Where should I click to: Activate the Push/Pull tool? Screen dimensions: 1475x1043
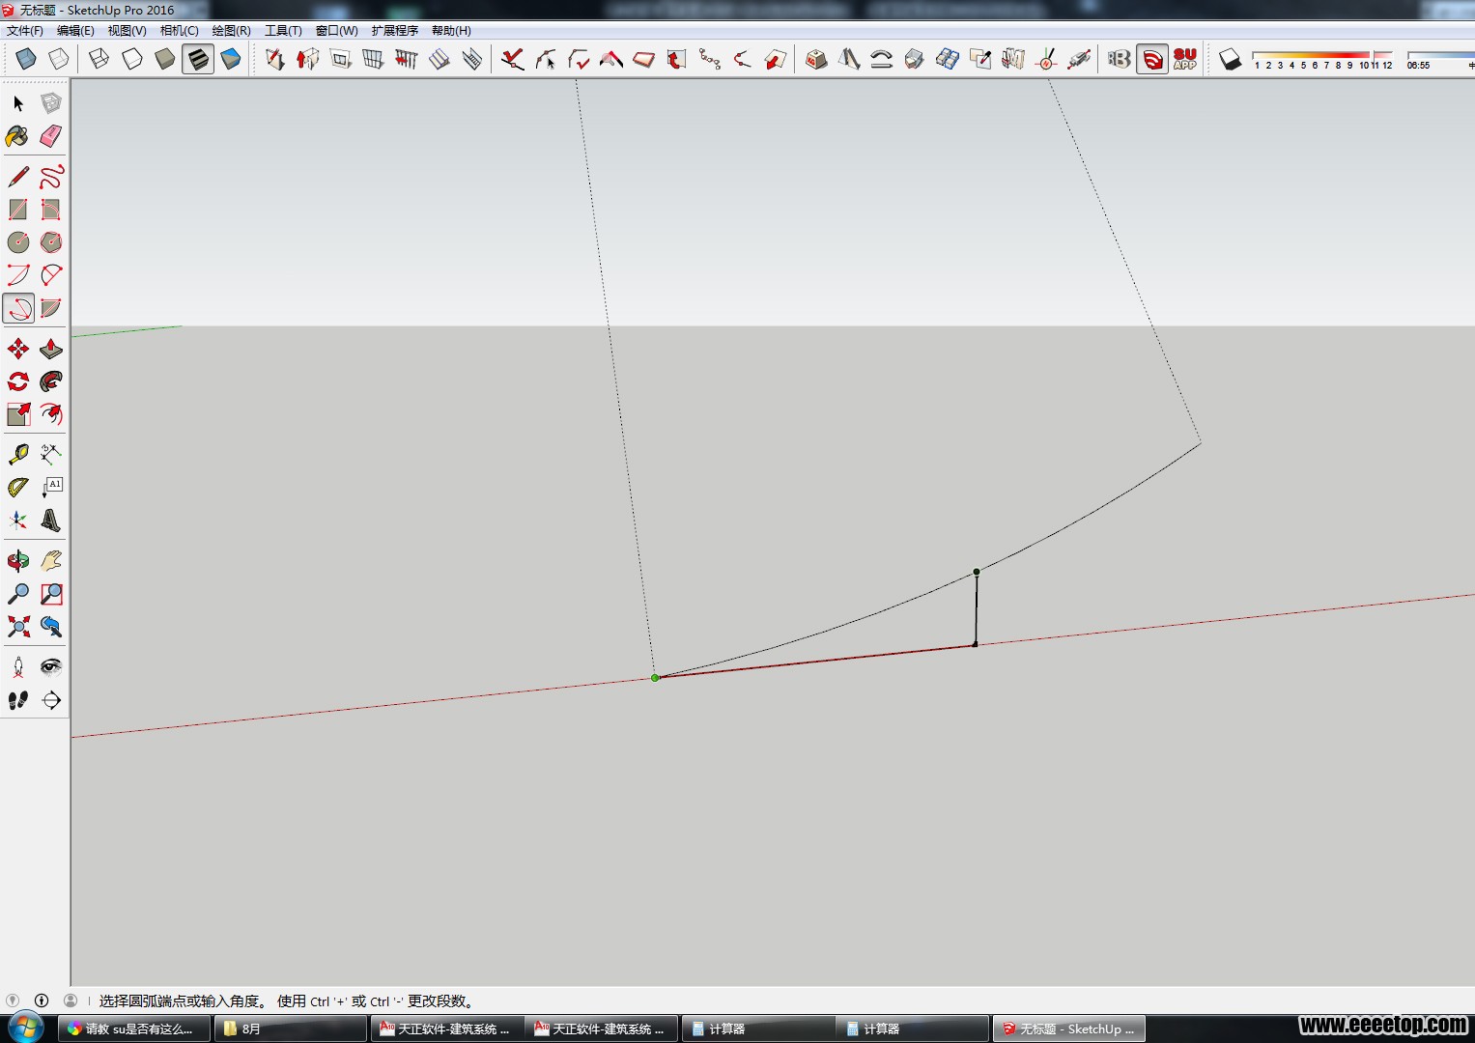tap(51, 349)
